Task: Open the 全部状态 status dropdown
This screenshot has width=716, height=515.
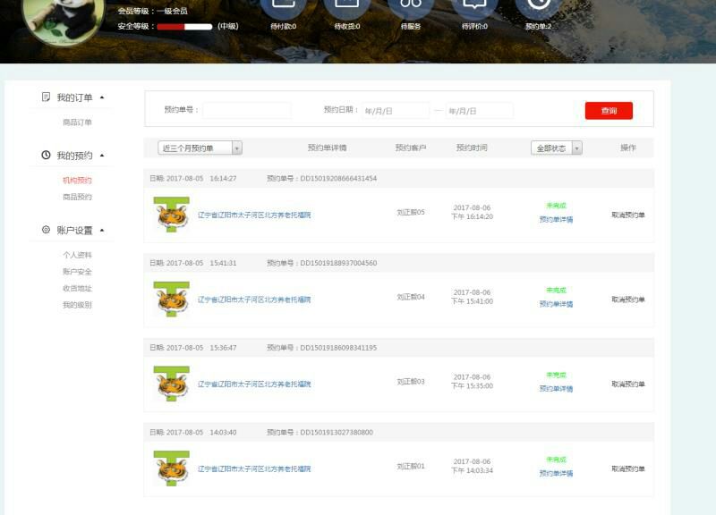Action: 556,148
